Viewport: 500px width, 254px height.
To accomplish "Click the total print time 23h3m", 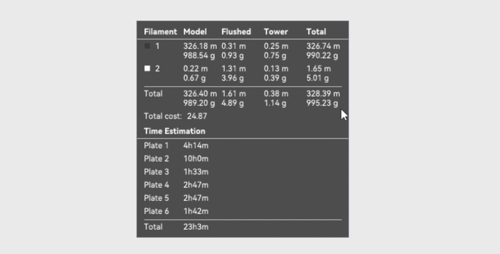I will [196, 227].
